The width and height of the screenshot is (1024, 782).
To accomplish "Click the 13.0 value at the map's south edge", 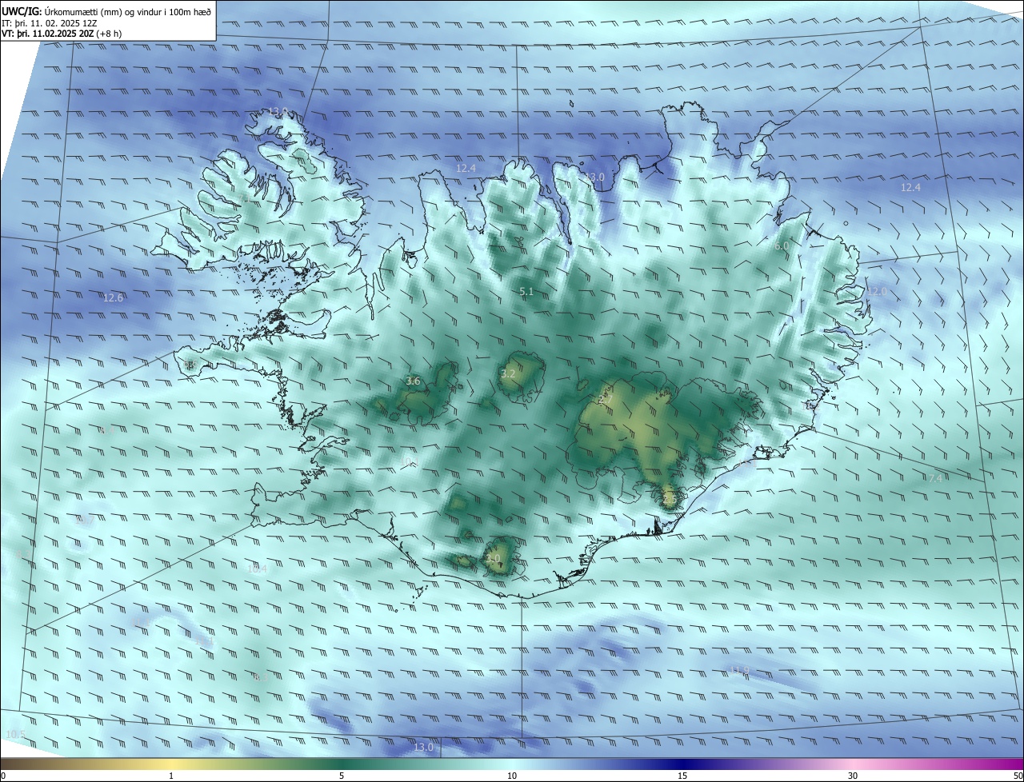I will pyautogui.click(x=423, y=747).
